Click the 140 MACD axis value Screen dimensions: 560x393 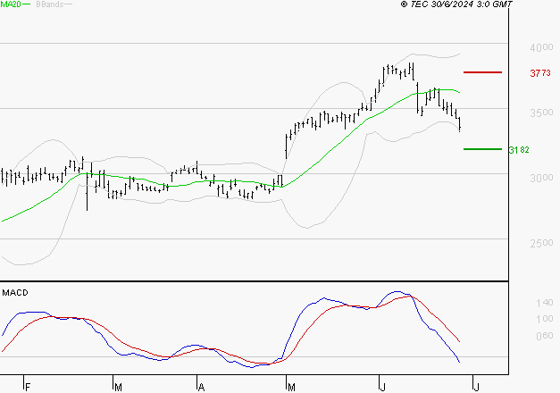pyautogui.click(x=544, y=304)
